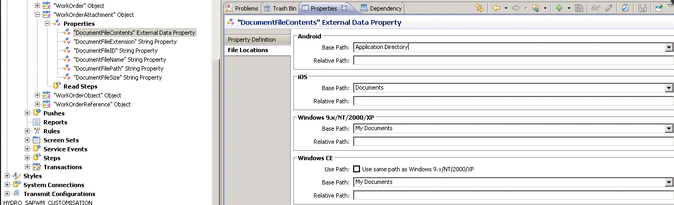Click the Screen Sets node icon

37,140
